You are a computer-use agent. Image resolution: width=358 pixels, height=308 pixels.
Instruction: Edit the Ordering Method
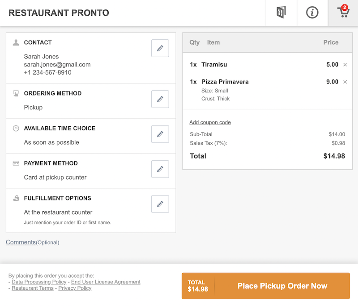tap(160, 99)
